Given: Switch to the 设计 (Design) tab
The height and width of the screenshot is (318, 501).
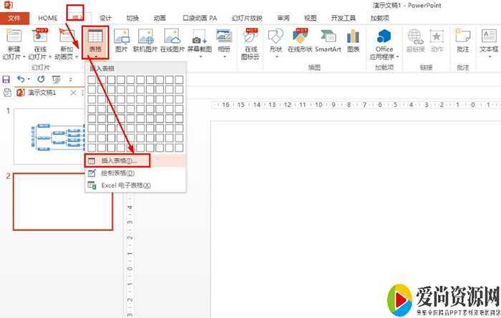Looking at the screenshot, I should click(106, 17).
